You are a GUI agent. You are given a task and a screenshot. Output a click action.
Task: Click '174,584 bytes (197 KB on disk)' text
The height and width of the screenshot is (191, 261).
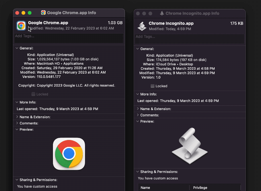[x=181, y=60]
